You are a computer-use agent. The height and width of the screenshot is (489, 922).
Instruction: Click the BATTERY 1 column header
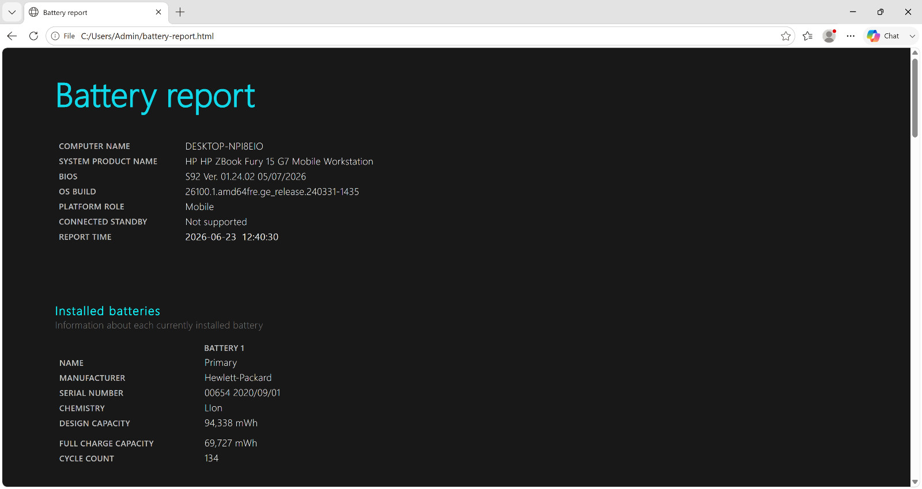[224, 348]
